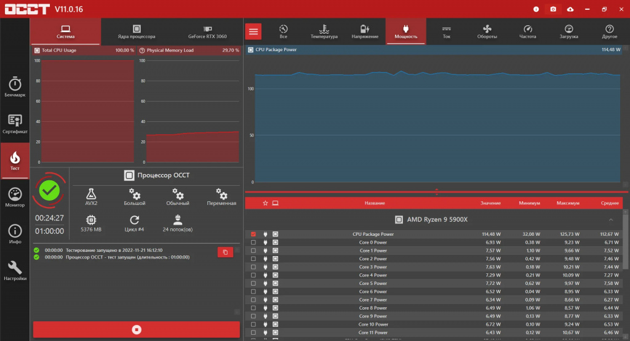The width and height of the screenshot is (630, 341).
Task: Stop the running test
Action: coord(137,330)
